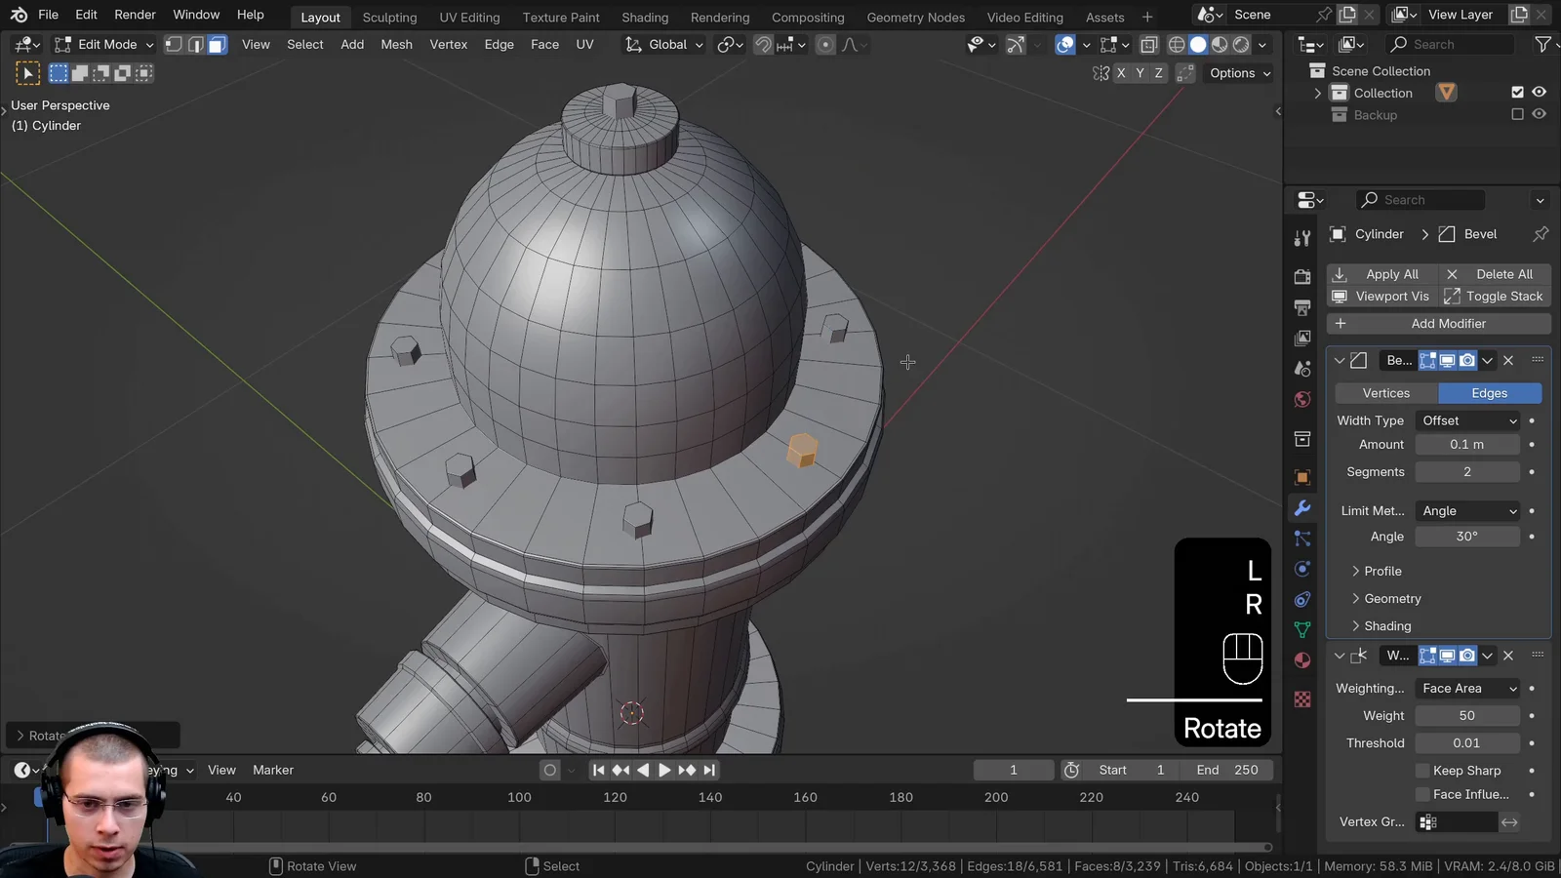Switch viewport to wireframe shading mode

pyautogui.click(x=1178, y=44)
